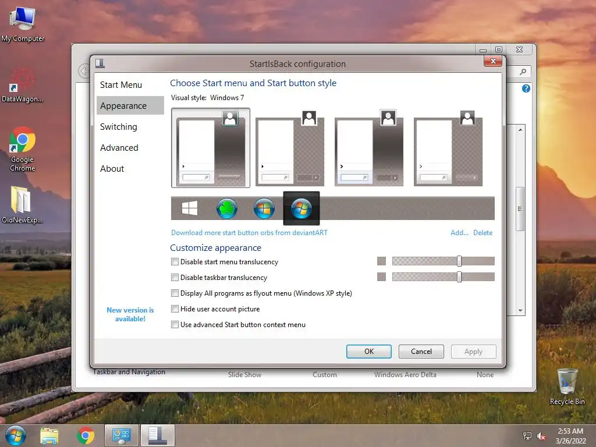This screenshot has height=447, width=596.
Task: Select the DataWagon desktop shortcut
Action: pos(23,84)
